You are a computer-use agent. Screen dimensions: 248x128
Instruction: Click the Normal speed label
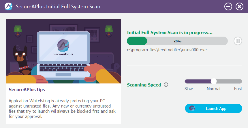click(213, 89)
